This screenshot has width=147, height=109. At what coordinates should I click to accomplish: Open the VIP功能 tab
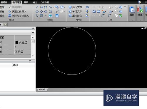pyautogui.click(x=45, y=2)
